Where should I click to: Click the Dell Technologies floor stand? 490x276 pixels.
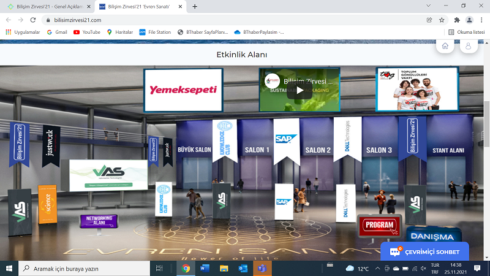(346, 204)
